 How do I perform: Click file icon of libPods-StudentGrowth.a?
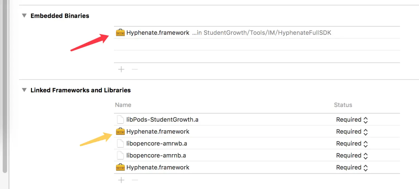[120, 120]
